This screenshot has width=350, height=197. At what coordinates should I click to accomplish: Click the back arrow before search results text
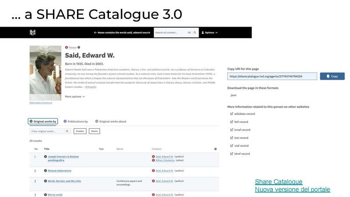[x=95, y=32]
